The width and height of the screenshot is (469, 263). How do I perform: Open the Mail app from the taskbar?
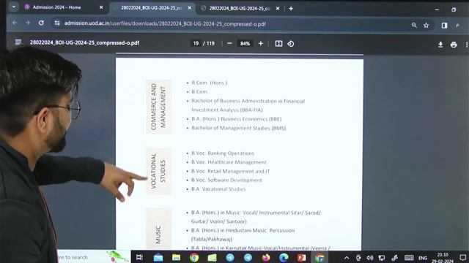tap(158, 257)
